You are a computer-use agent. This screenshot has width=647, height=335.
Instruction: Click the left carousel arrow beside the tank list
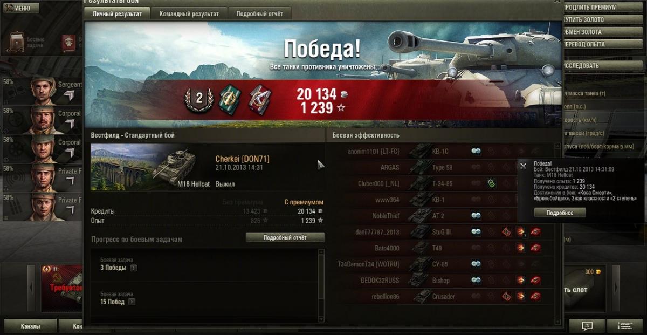[x=31, y=289]
